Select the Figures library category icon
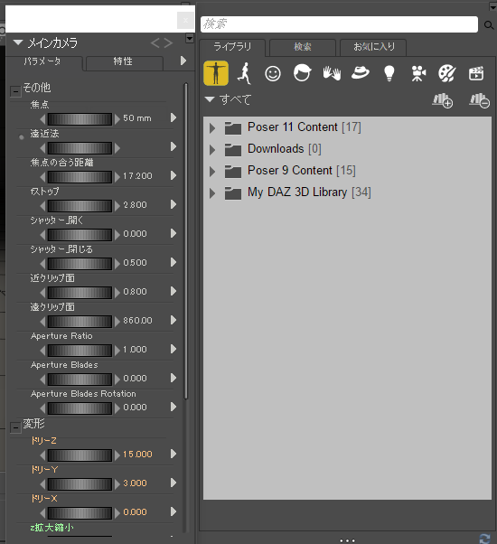 [x=216, y=73]
